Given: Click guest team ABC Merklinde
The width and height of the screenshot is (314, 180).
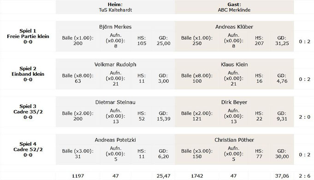Looking at the screenshot, I should [x=234, y=10].
